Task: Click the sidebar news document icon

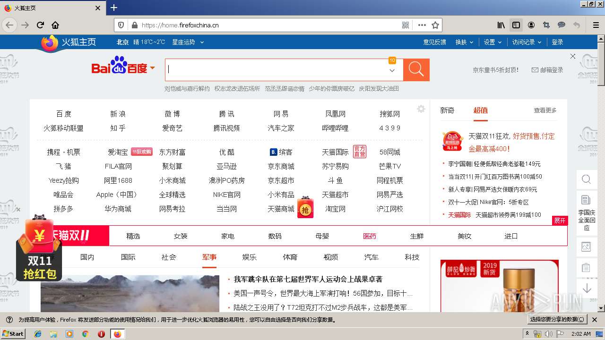Action: pyautogui.click(x=586, y=200)
